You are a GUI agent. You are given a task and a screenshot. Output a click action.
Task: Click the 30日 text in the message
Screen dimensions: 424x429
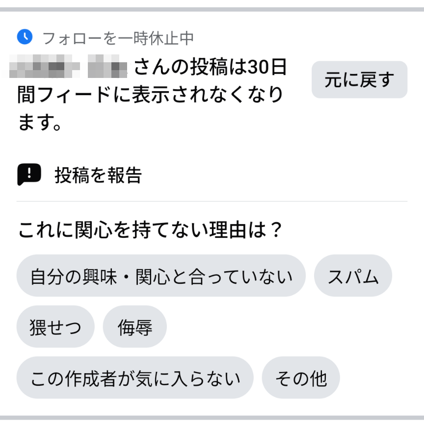pos(267,68)
